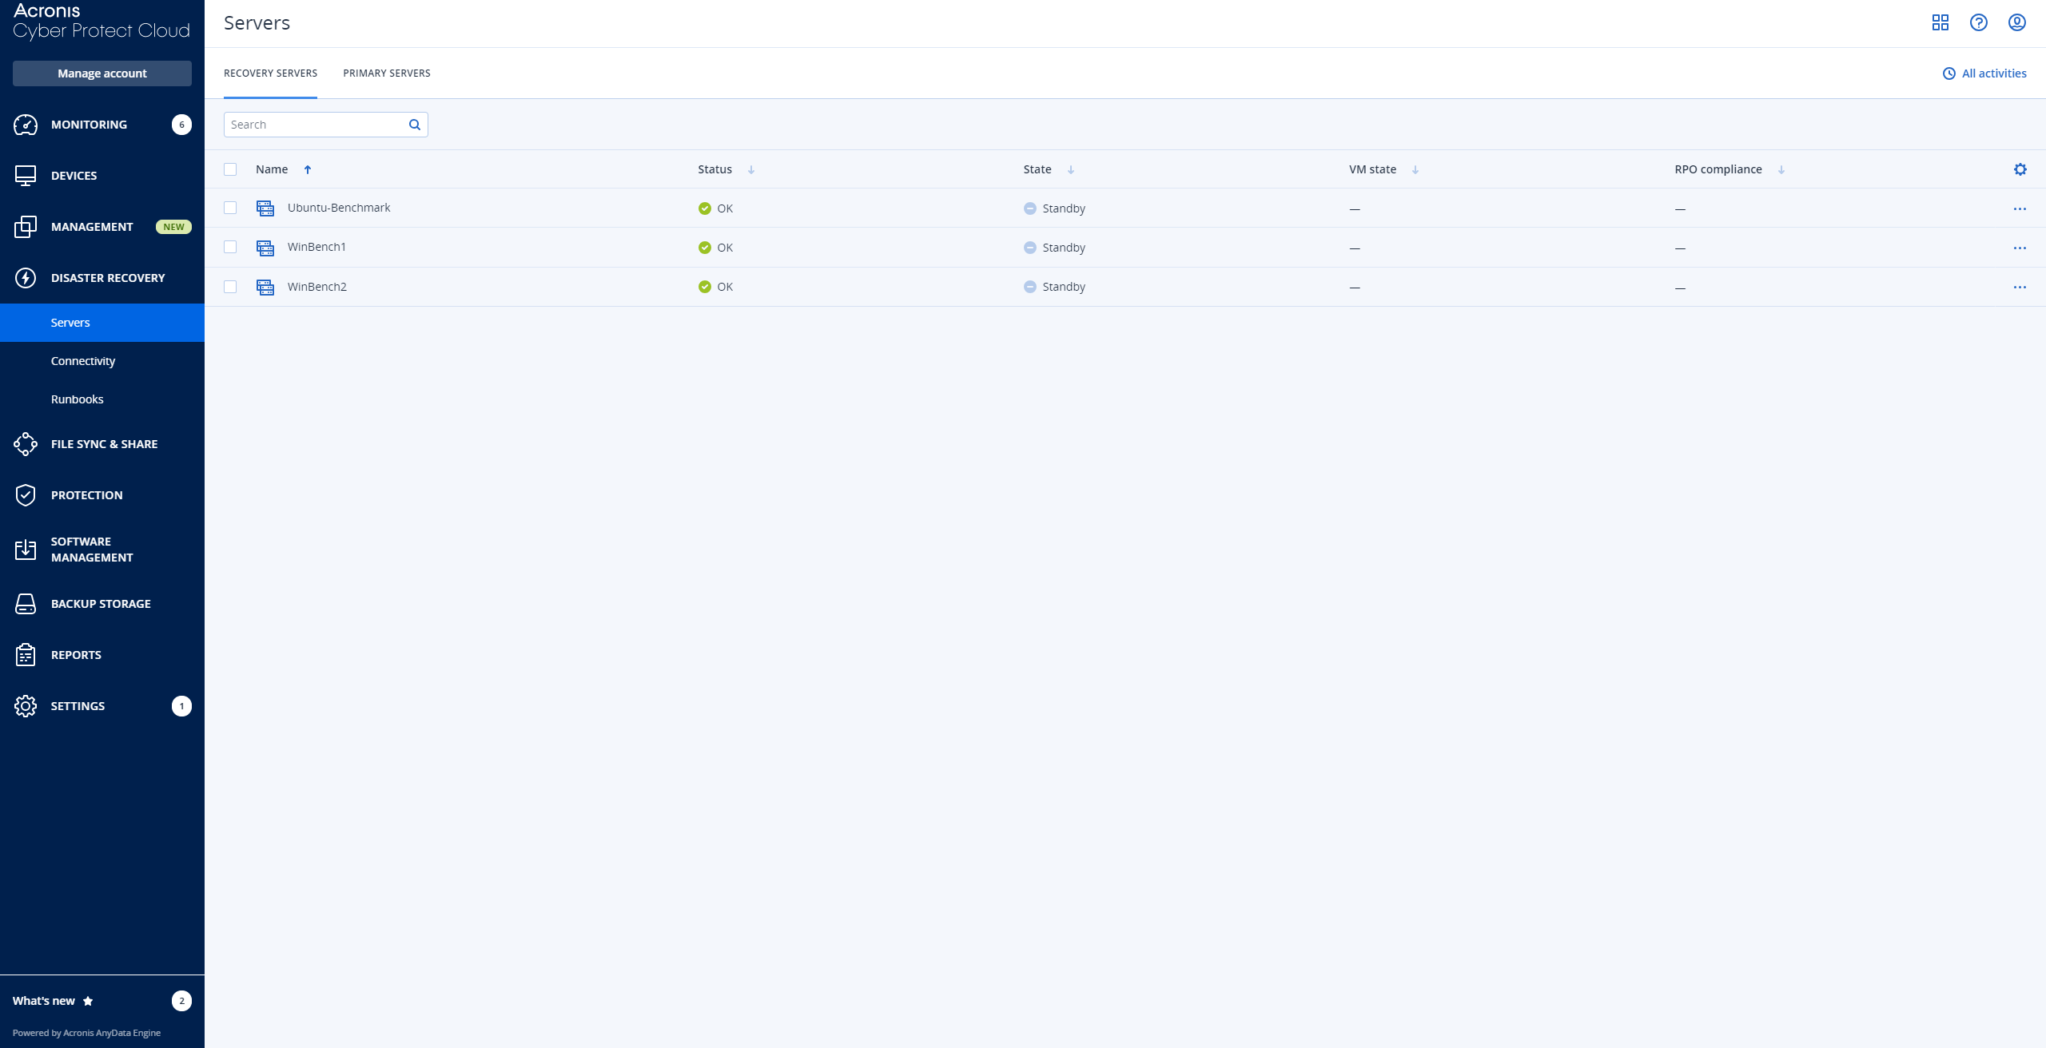Check the WinBench1 row checkbox
The height and width of the screenshot is (1048, 2046).
(x=230, y=247)
